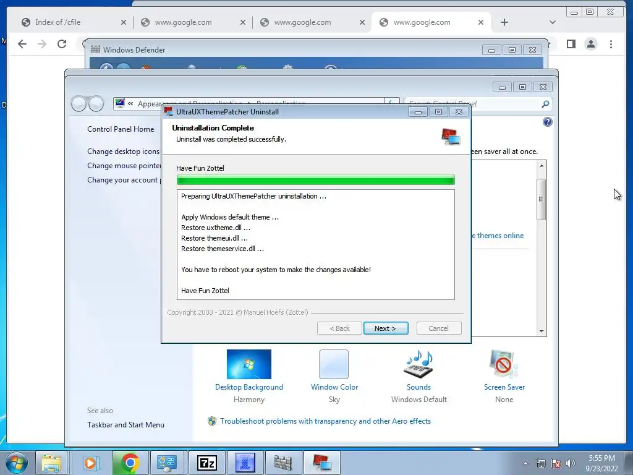Image resolution: width=633 pixels, height=475 pixels.
Task: Open Sounds settings icon
Action: [x=418, y=364]
